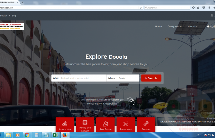Click the red Search button
The image size is (215, 138).
(x=151, y=78)
